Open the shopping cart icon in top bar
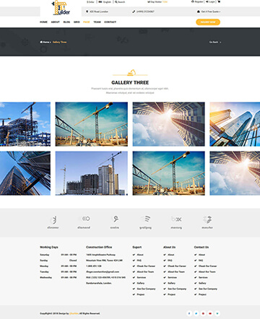260x319 pixels. 219,1
